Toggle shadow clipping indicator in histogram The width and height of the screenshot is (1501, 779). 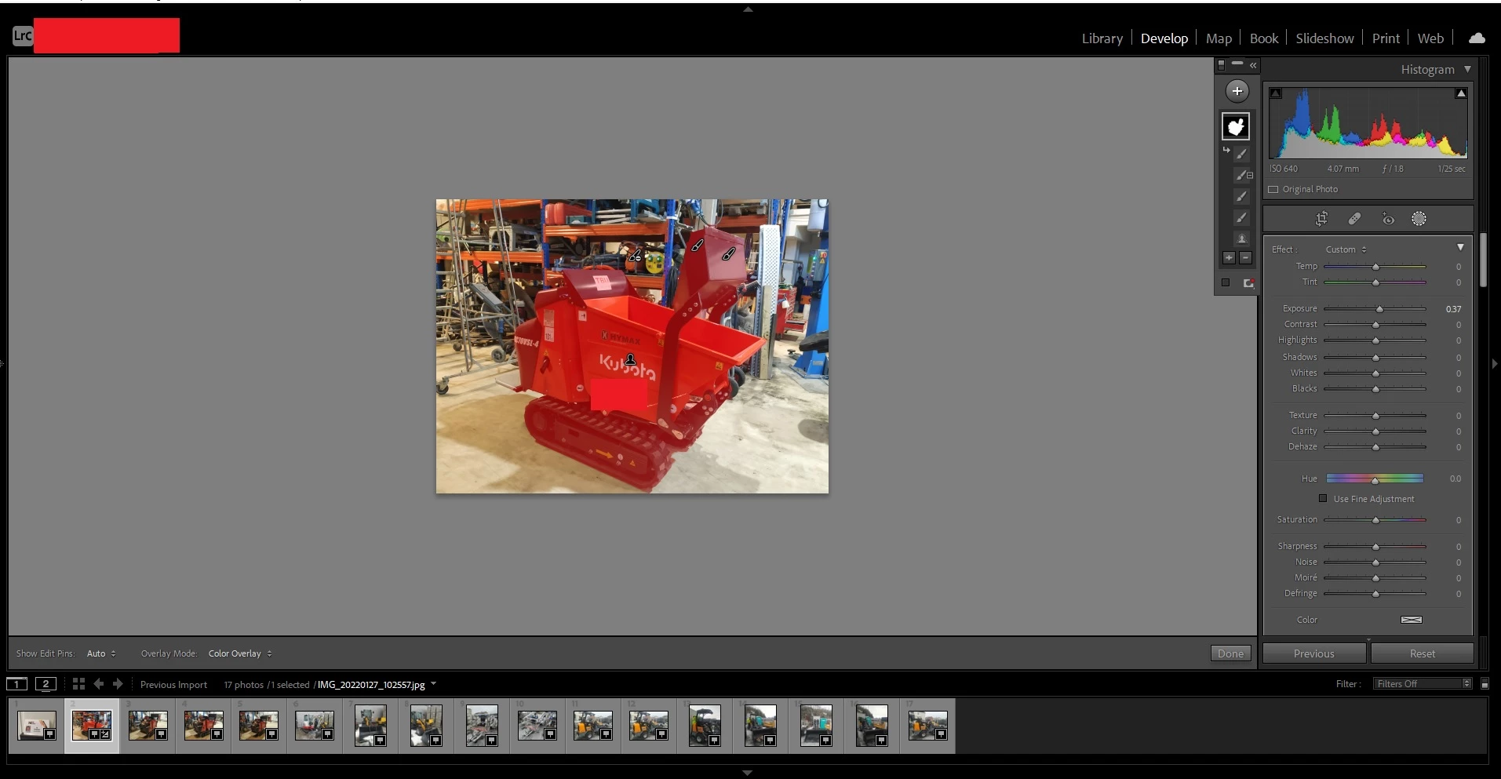coord(1276,93)
